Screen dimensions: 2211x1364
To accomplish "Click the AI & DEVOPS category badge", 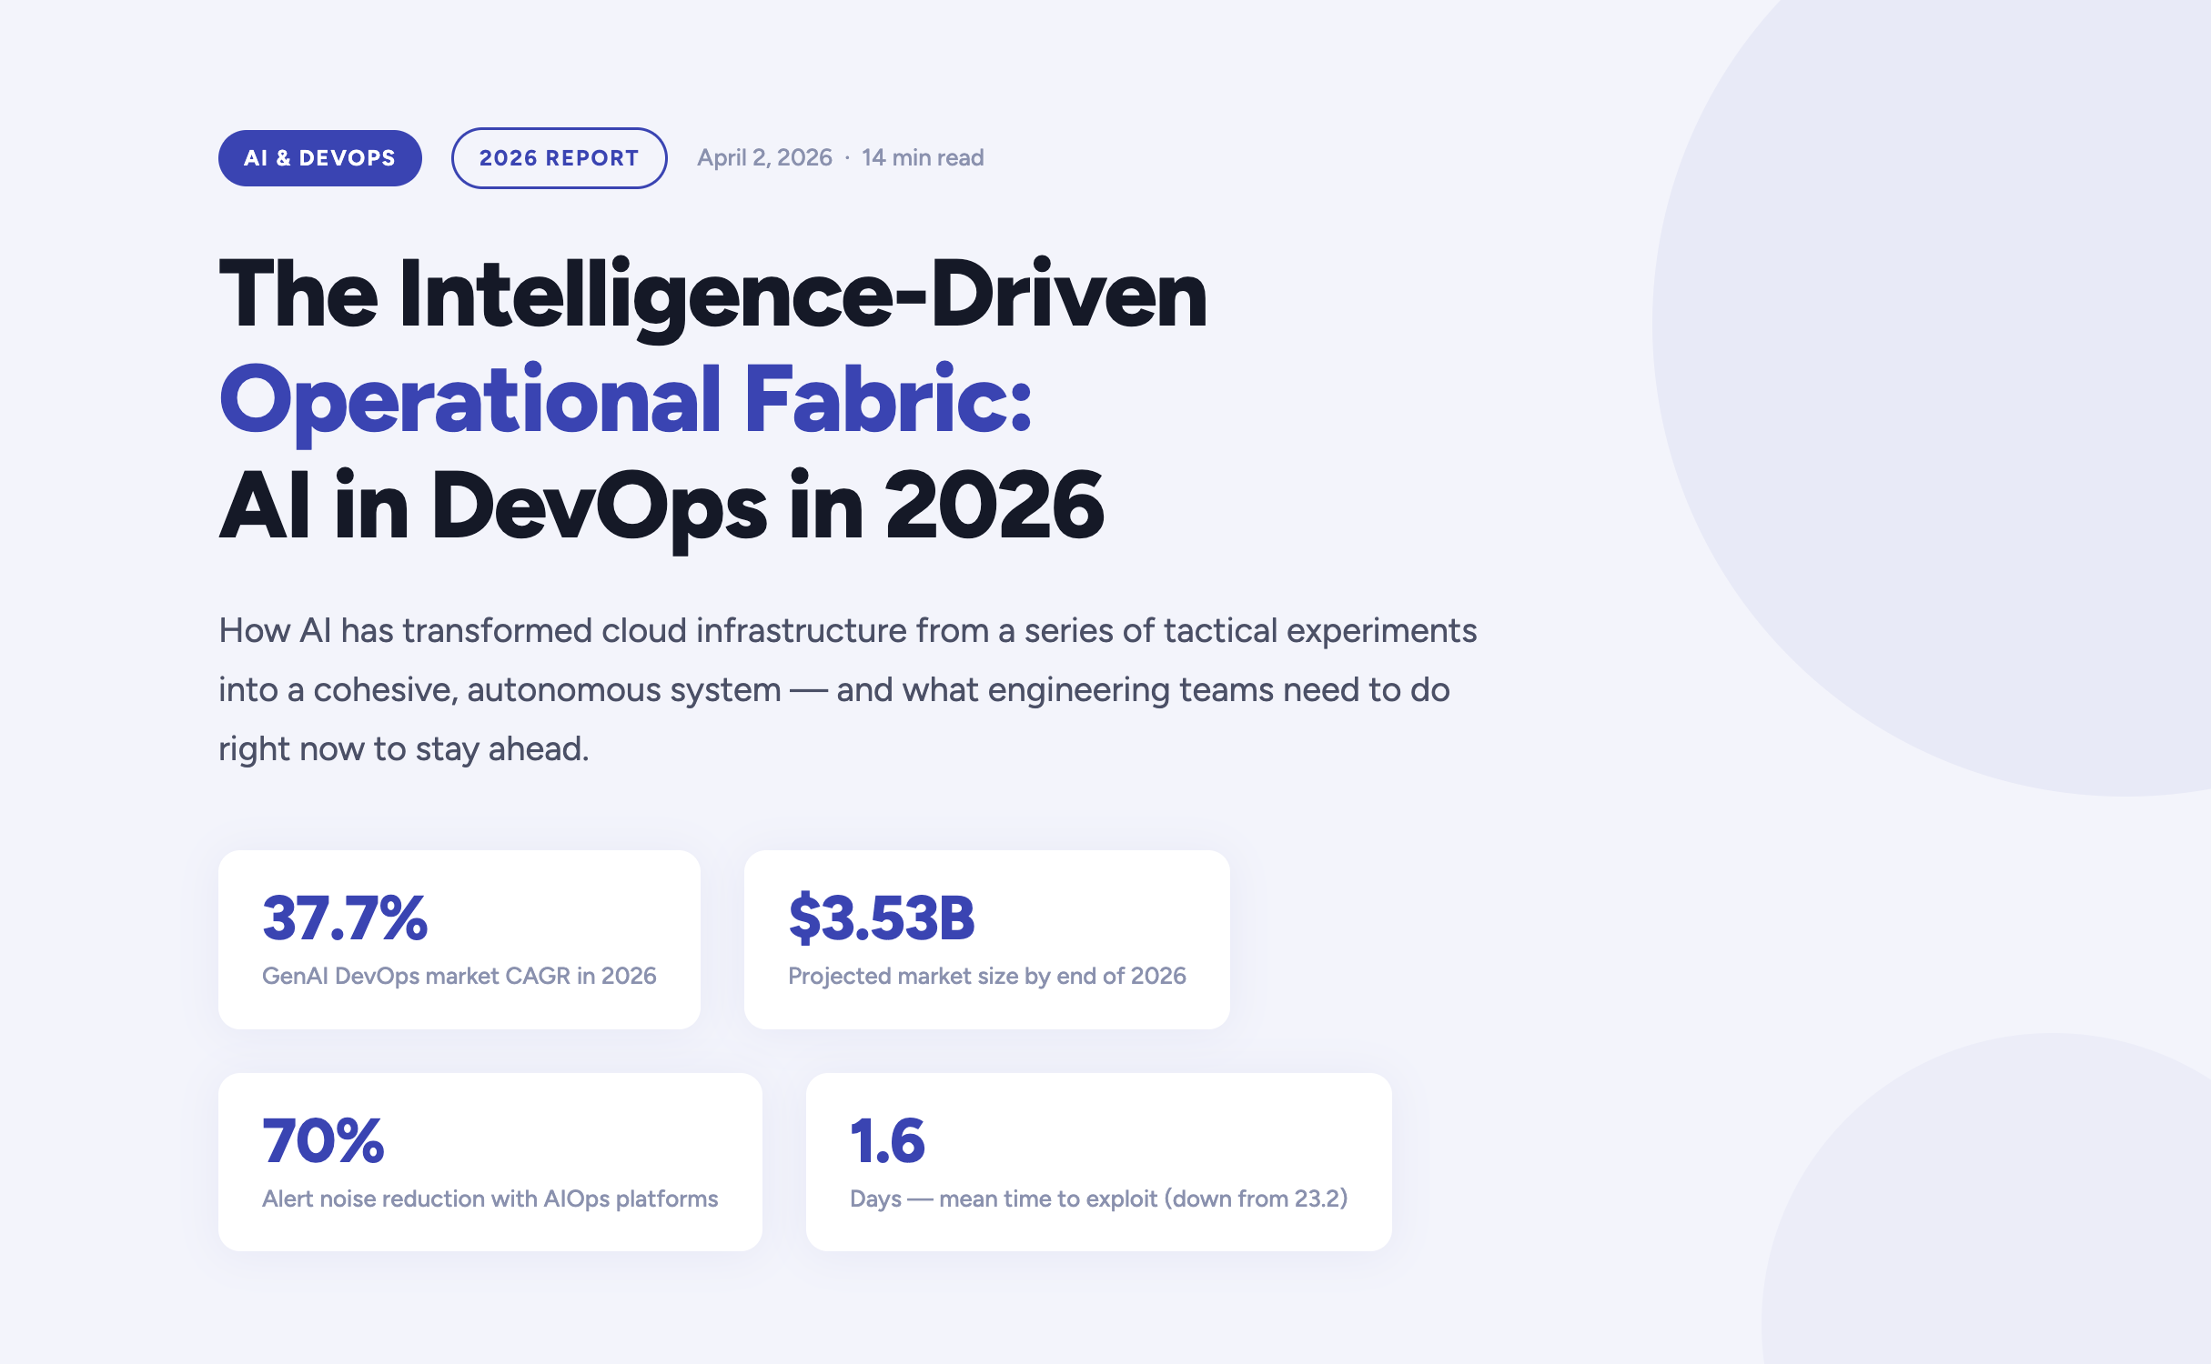I will tap(319, 156).
